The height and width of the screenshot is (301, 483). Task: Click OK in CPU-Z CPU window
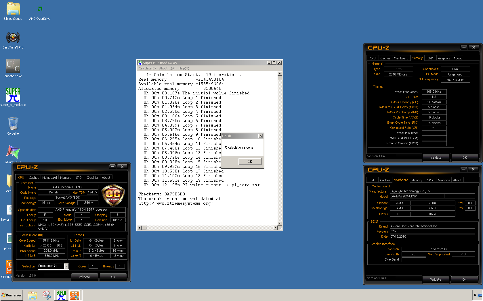(113, 277)
